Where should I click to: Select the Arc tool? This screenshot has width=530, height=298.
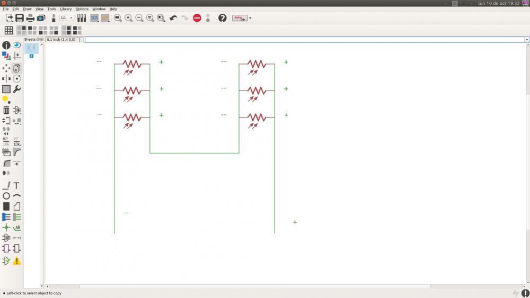coord(16,196)
